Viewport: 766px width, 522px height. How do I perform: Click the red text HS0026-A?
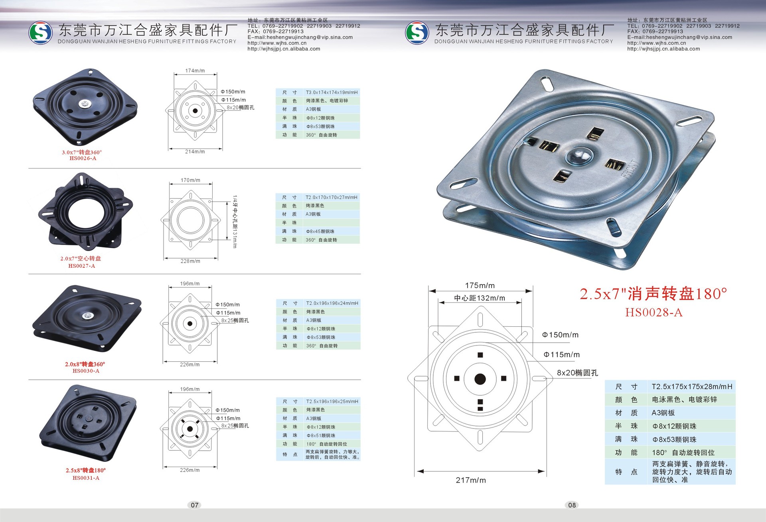click(x=83, y=158)
